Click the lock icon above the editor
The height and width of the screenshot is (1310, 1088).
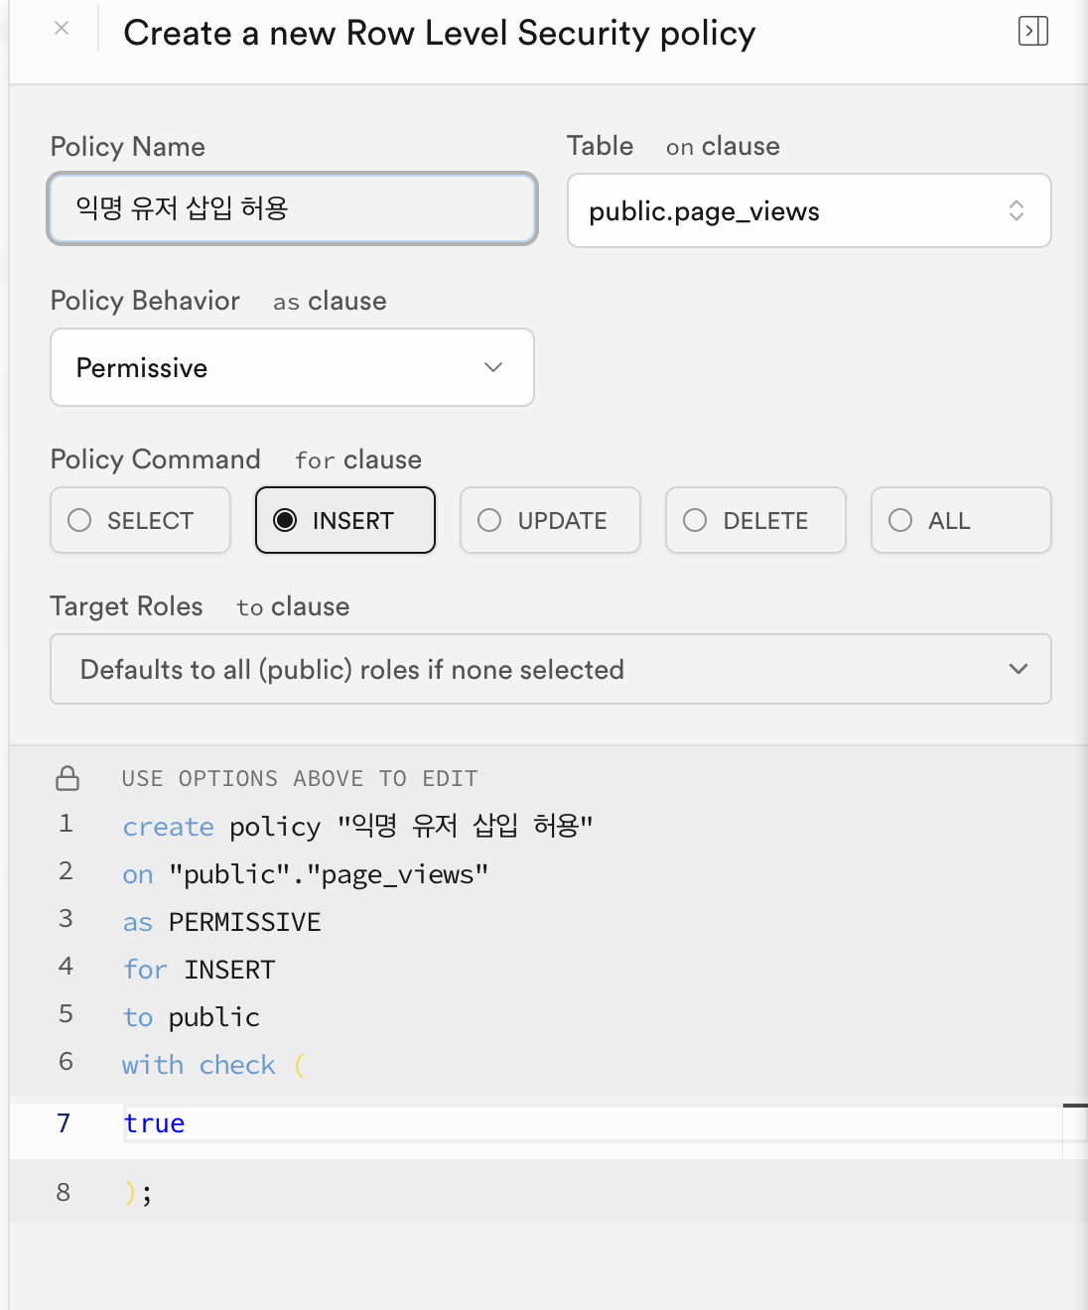(68, 778)
